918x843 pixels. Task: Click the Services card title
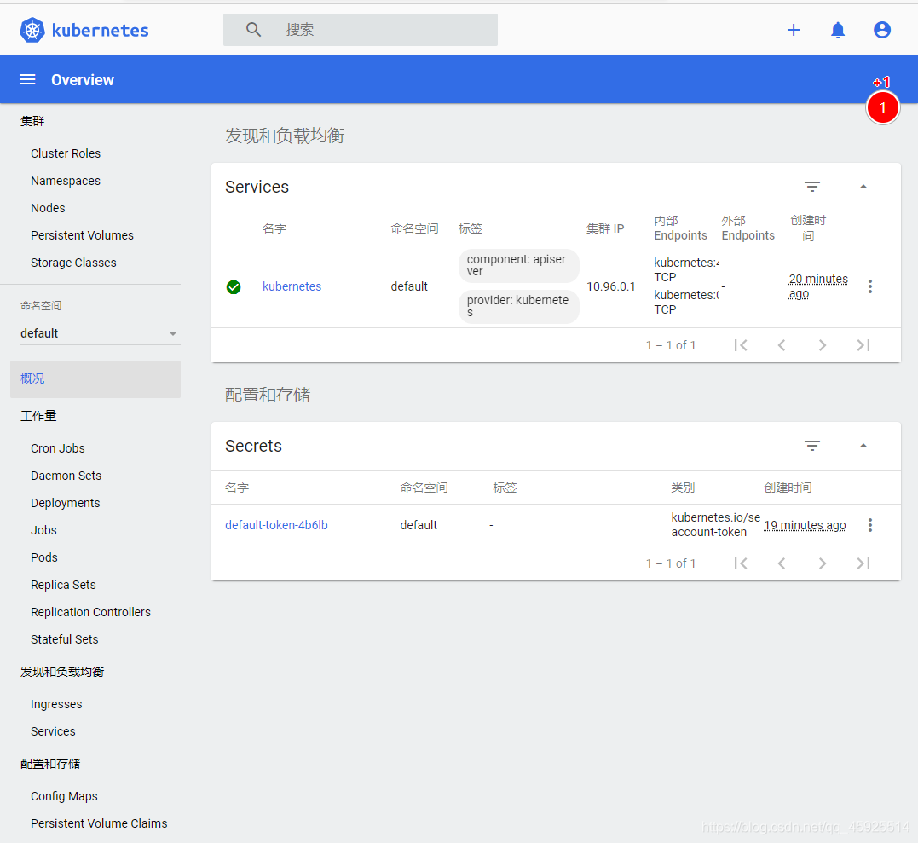click(257, 187)
